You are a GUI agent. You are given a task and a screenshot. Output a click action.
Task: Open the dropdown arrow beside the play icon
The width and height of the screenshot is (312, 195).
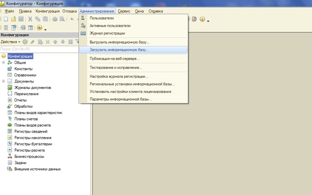coord(45,29)
